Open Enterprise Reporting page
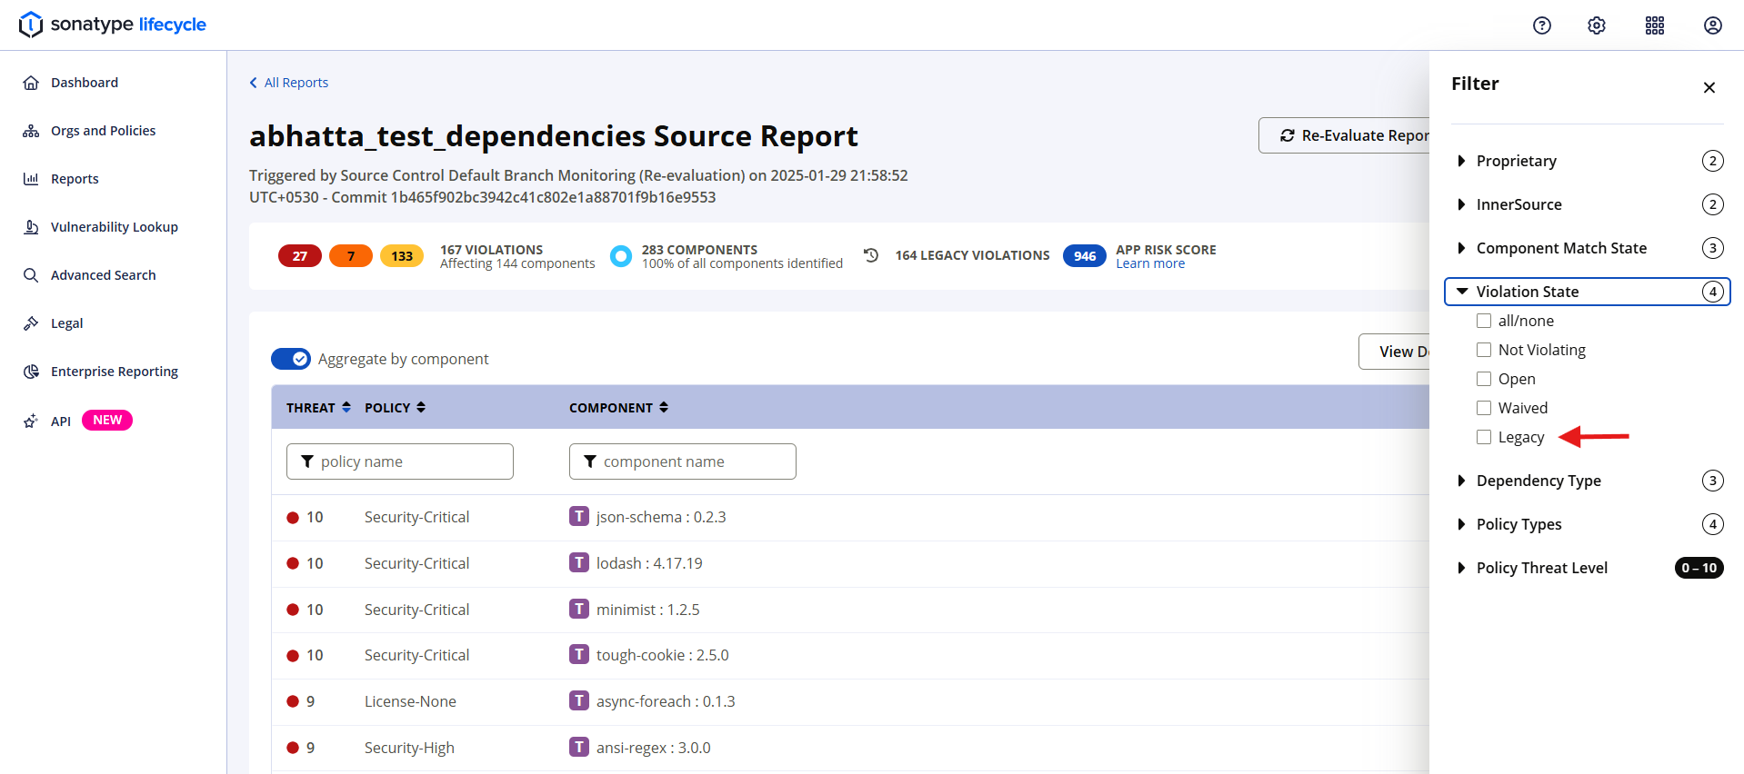The width and height of the screenshot is (1744, 774). (x=115, y=372)
